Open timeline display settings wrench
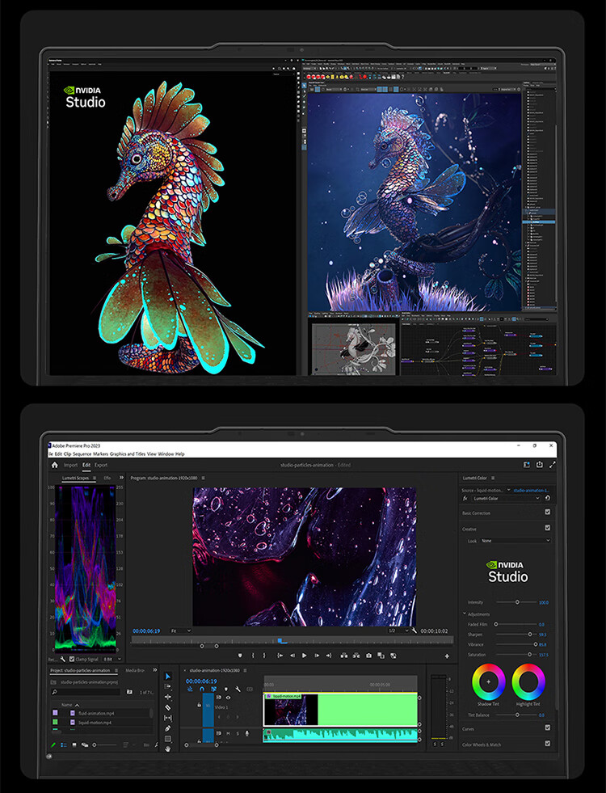This screenshot has width=606, height=793. (x=238, y=690)
